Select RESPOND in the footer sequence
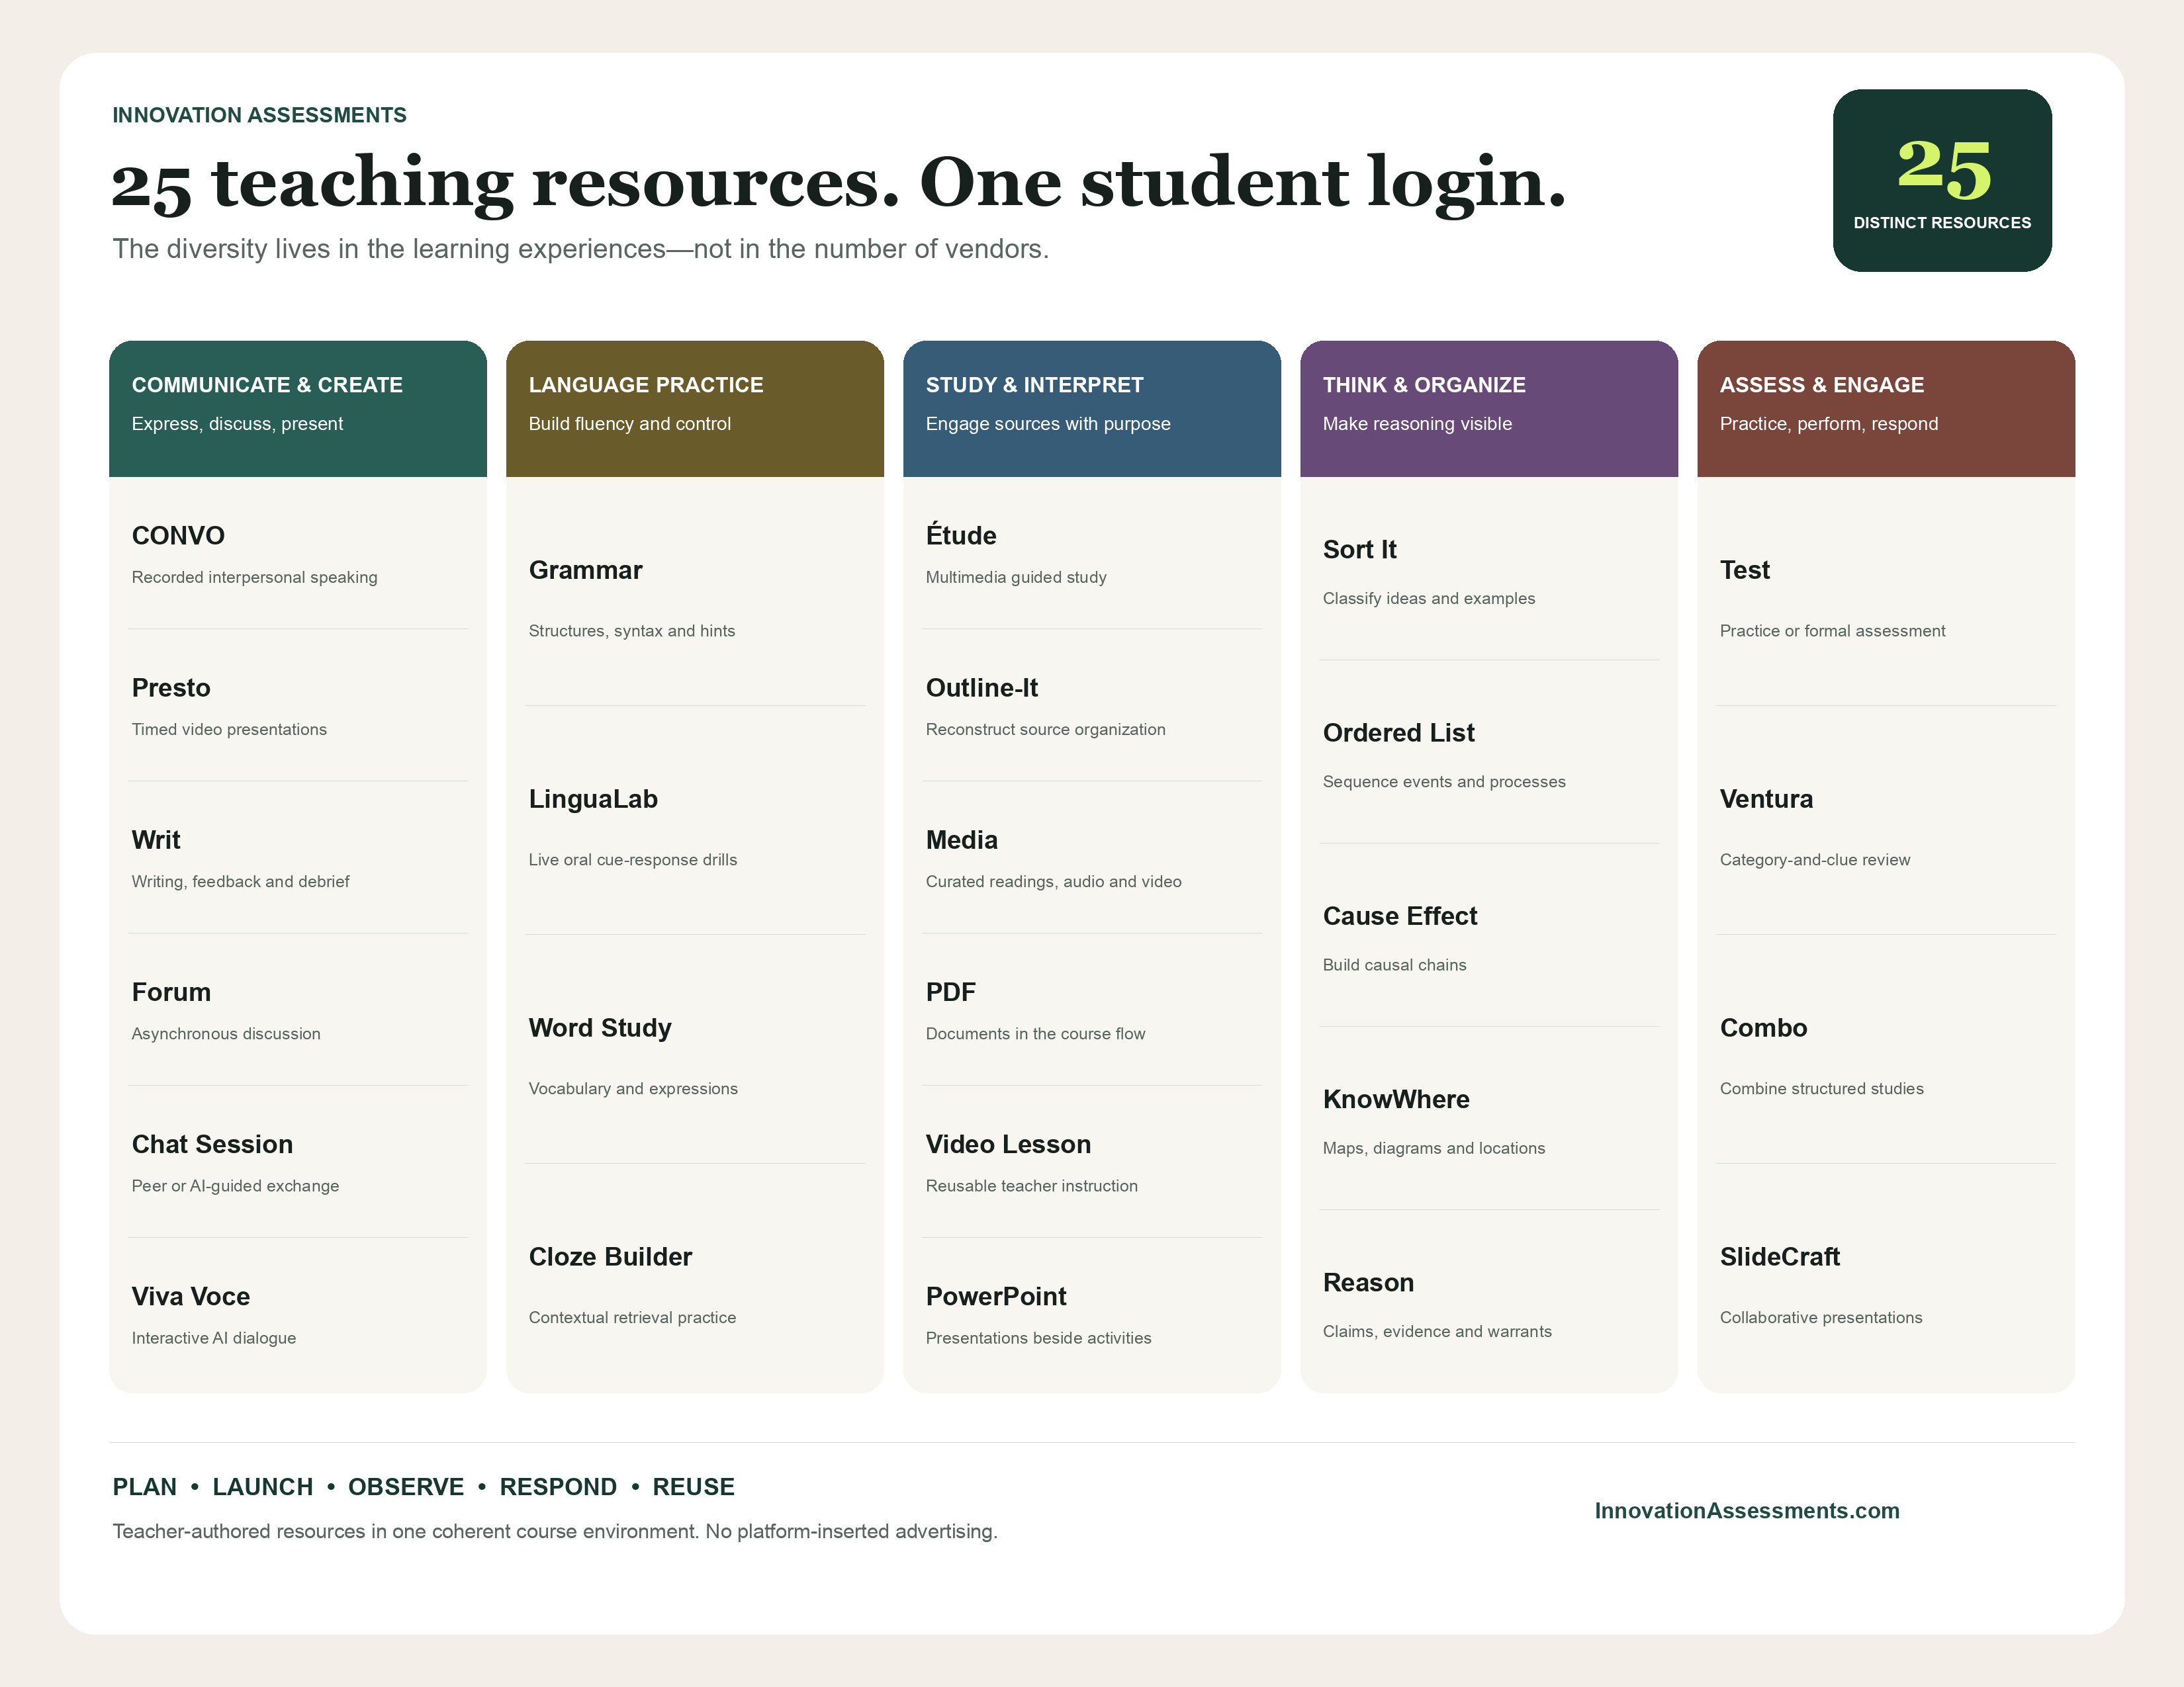The width and height of the screenshot is (2184, 1687). click(x=558, y=1486)
